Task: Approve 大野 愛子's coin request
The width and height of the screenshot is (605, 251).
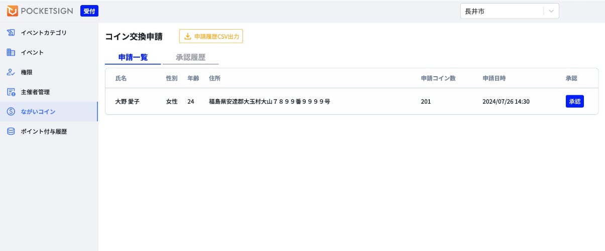Action: click(x=574, y=101)
